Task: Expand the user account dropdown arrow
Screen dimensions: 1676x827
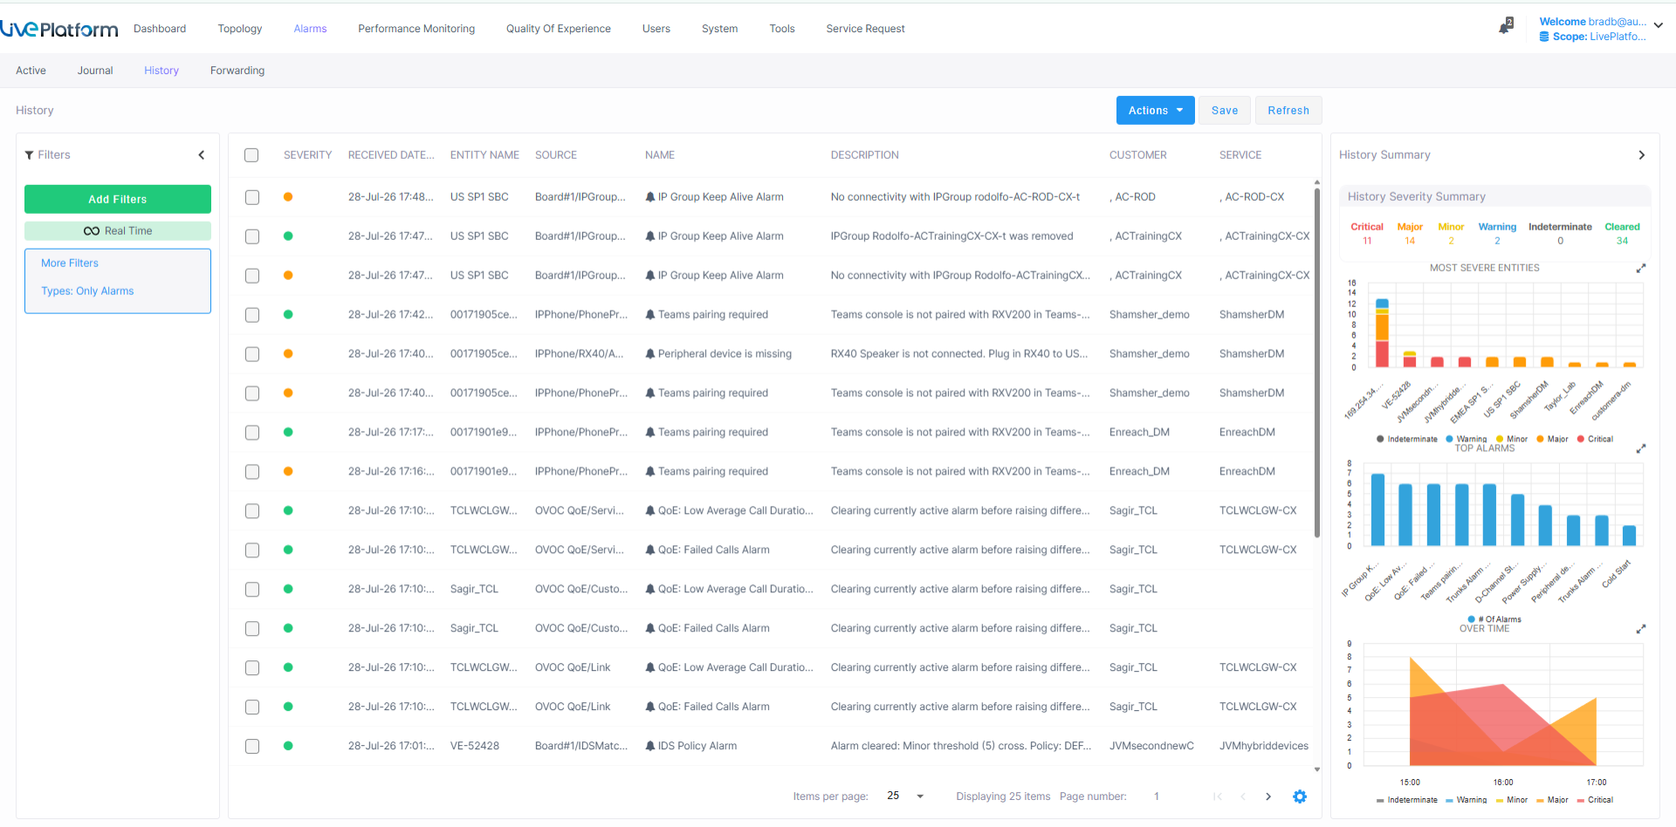Action: pos(1659,25)
